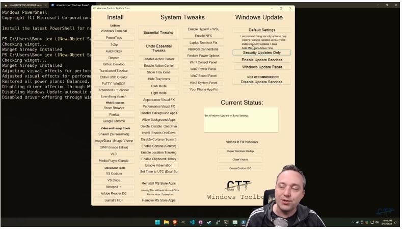Switch to the PowerShell taskbar icon

pos(244,222)
